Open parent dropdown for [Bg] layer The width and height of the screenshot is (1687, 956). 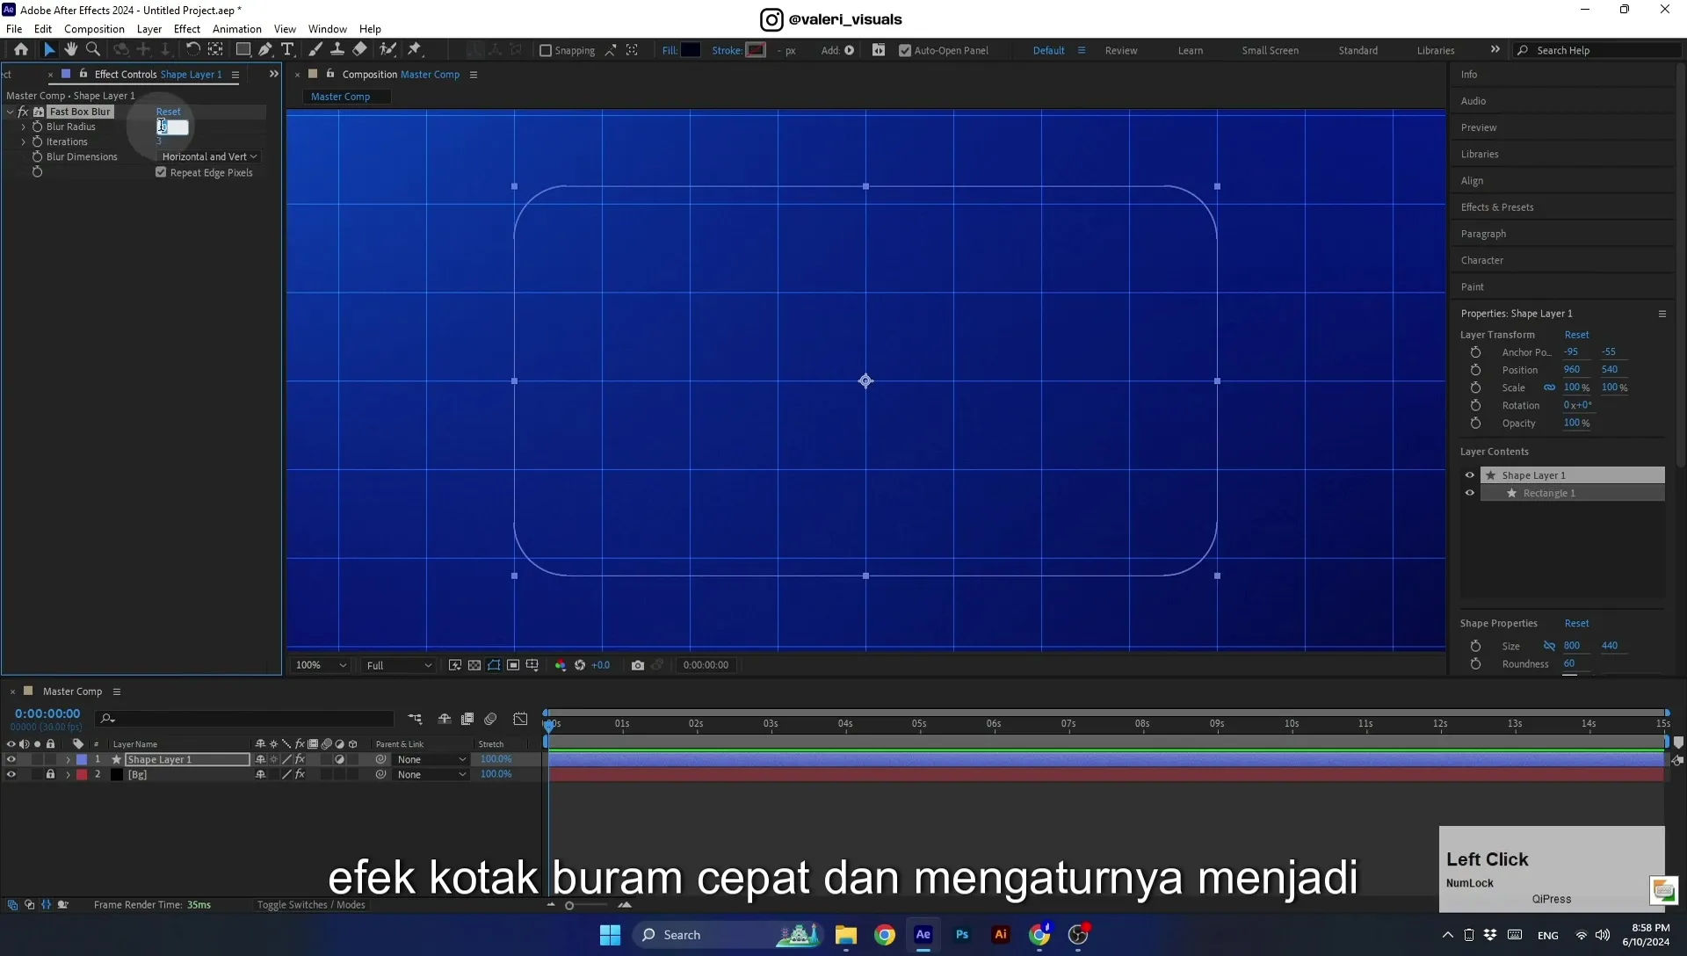tap(431, 774)
